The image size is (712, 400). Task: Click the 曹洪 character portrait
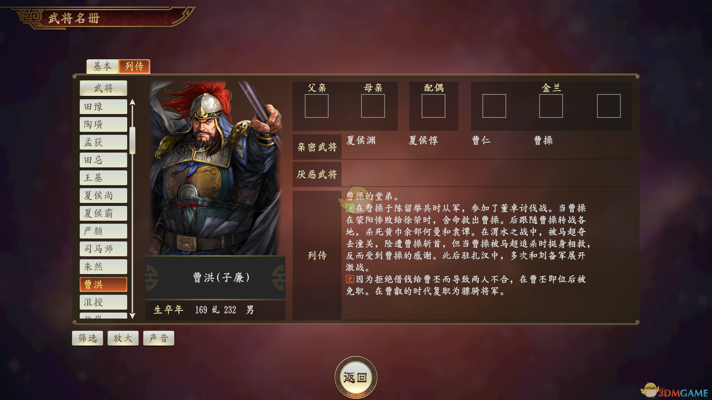pos(215,168)
